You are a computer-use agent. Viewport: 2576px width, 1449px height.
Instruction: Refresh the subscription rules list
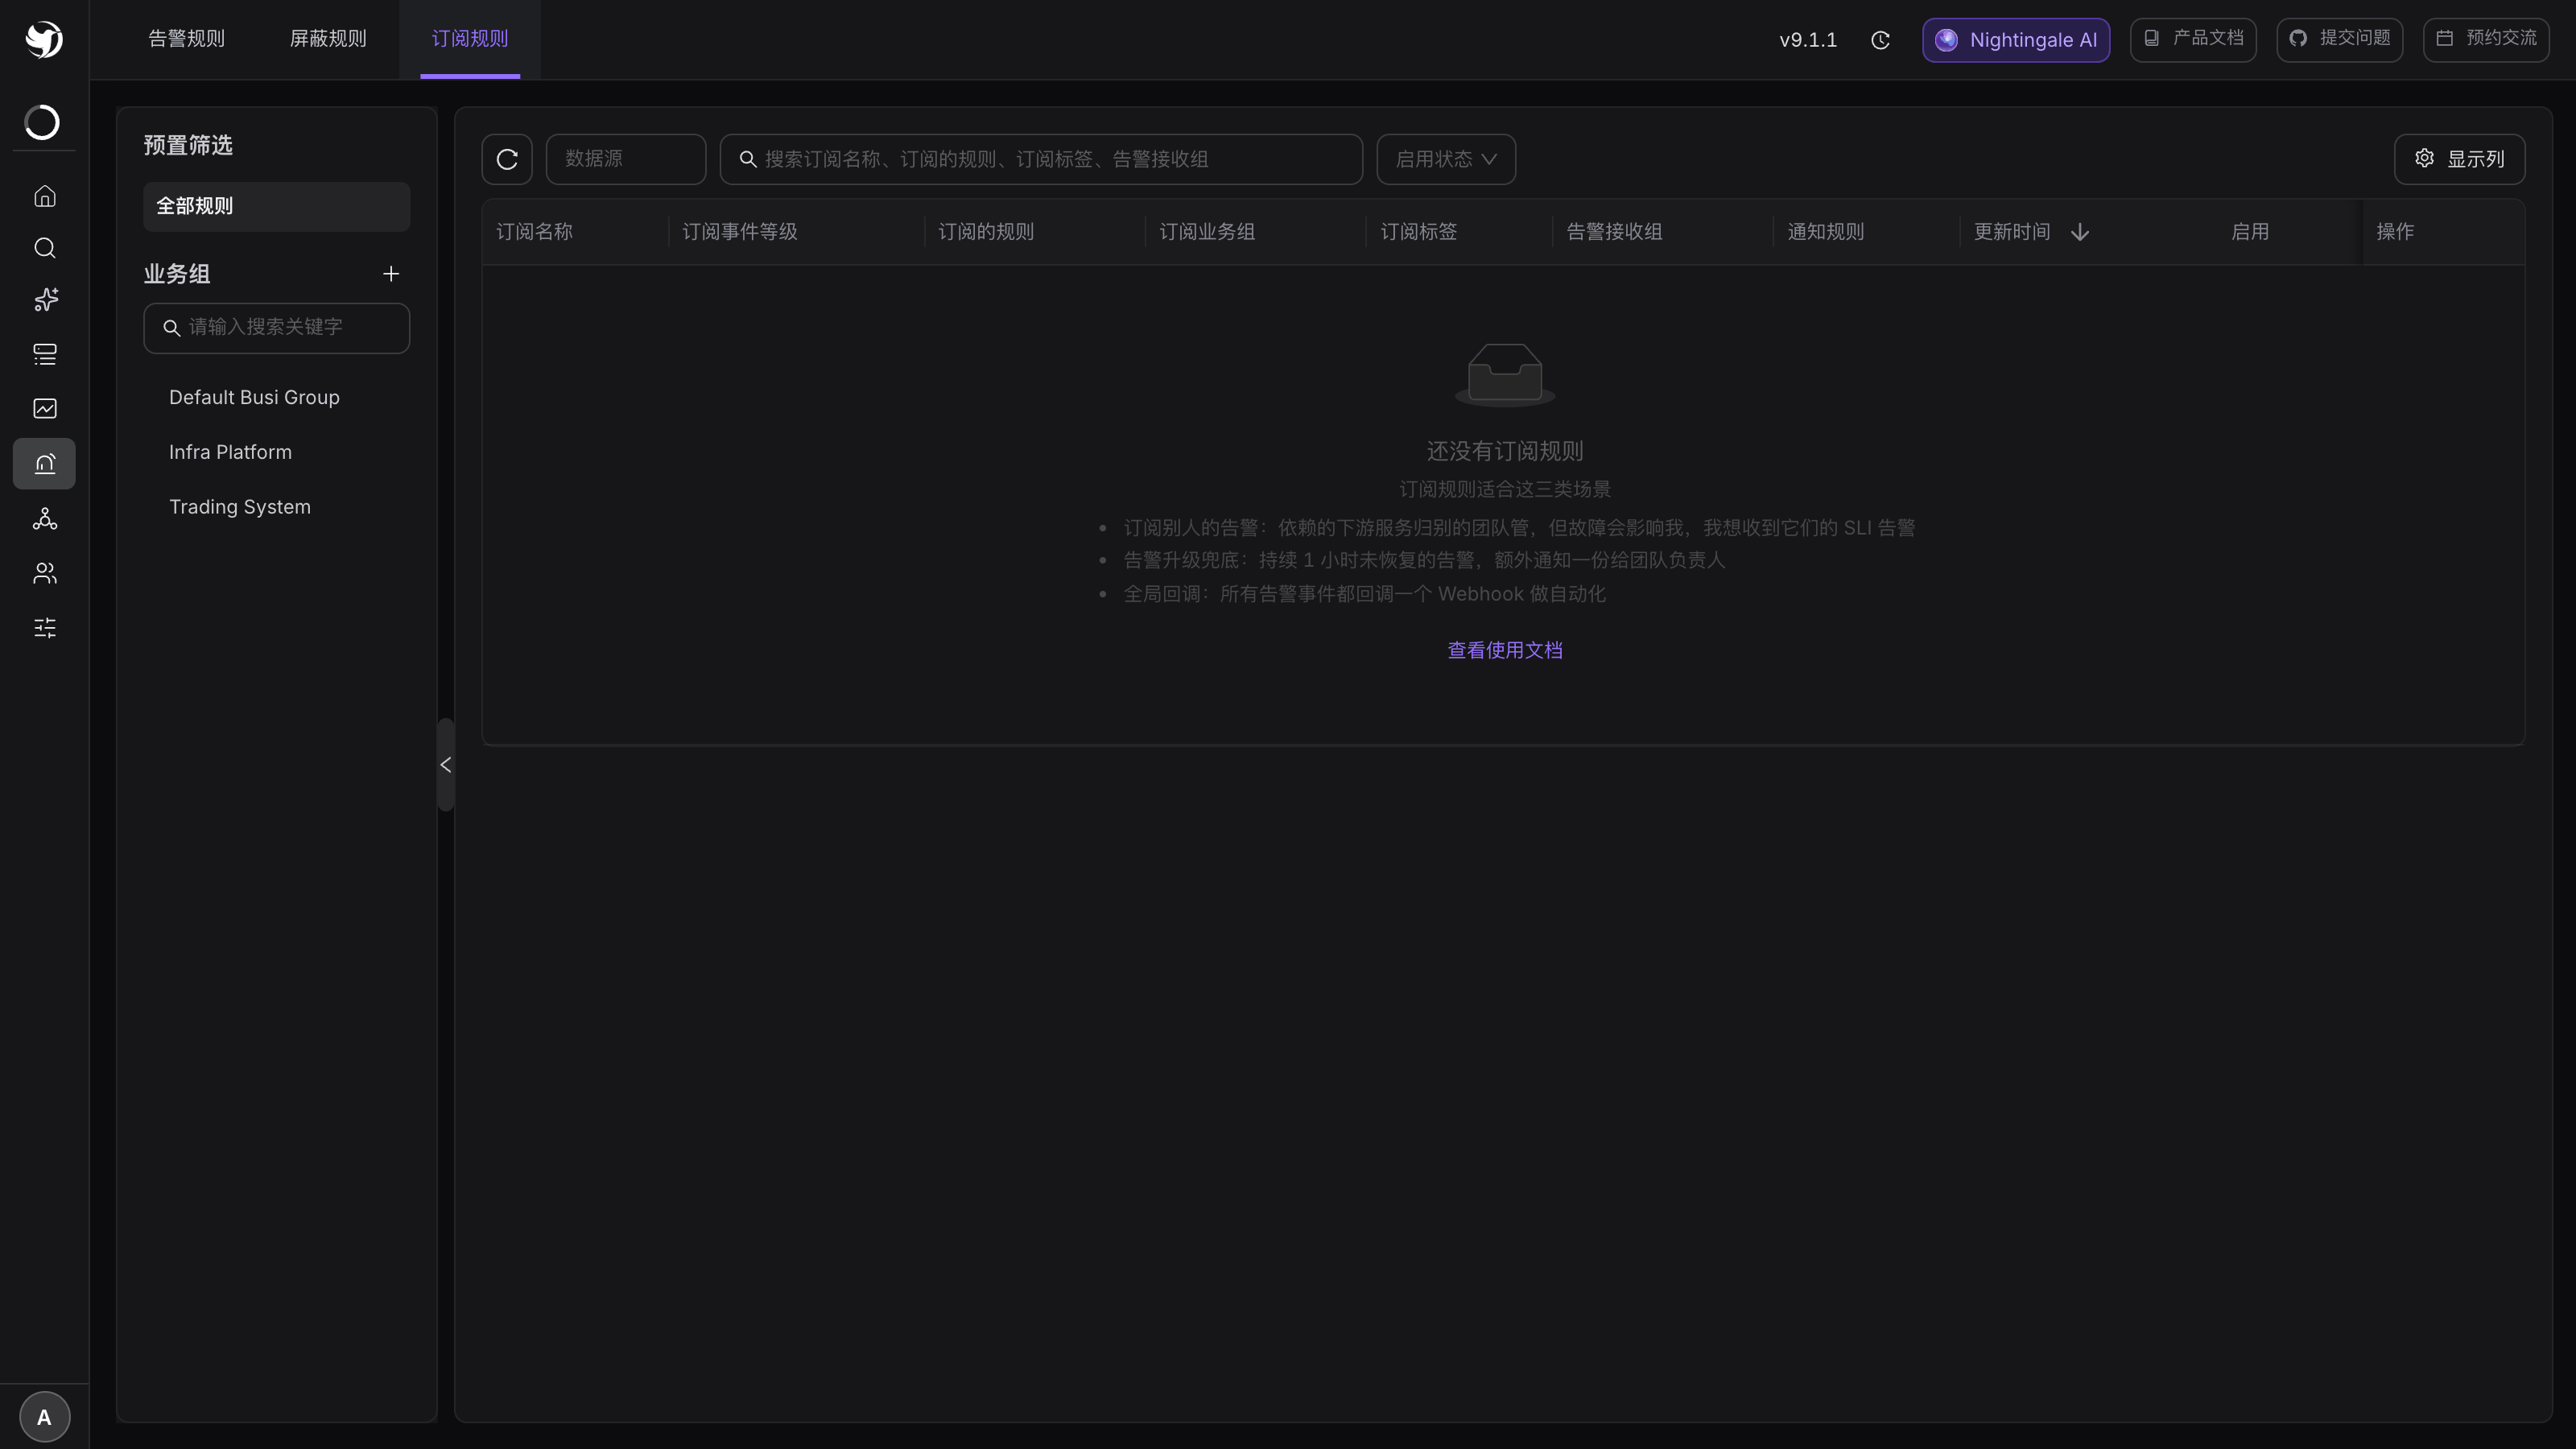click(507, 159)
